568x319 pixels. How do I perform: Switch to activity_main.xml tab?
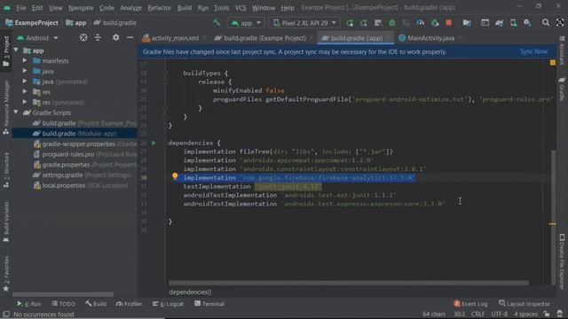pyautogui.click(x=175, y=38)
